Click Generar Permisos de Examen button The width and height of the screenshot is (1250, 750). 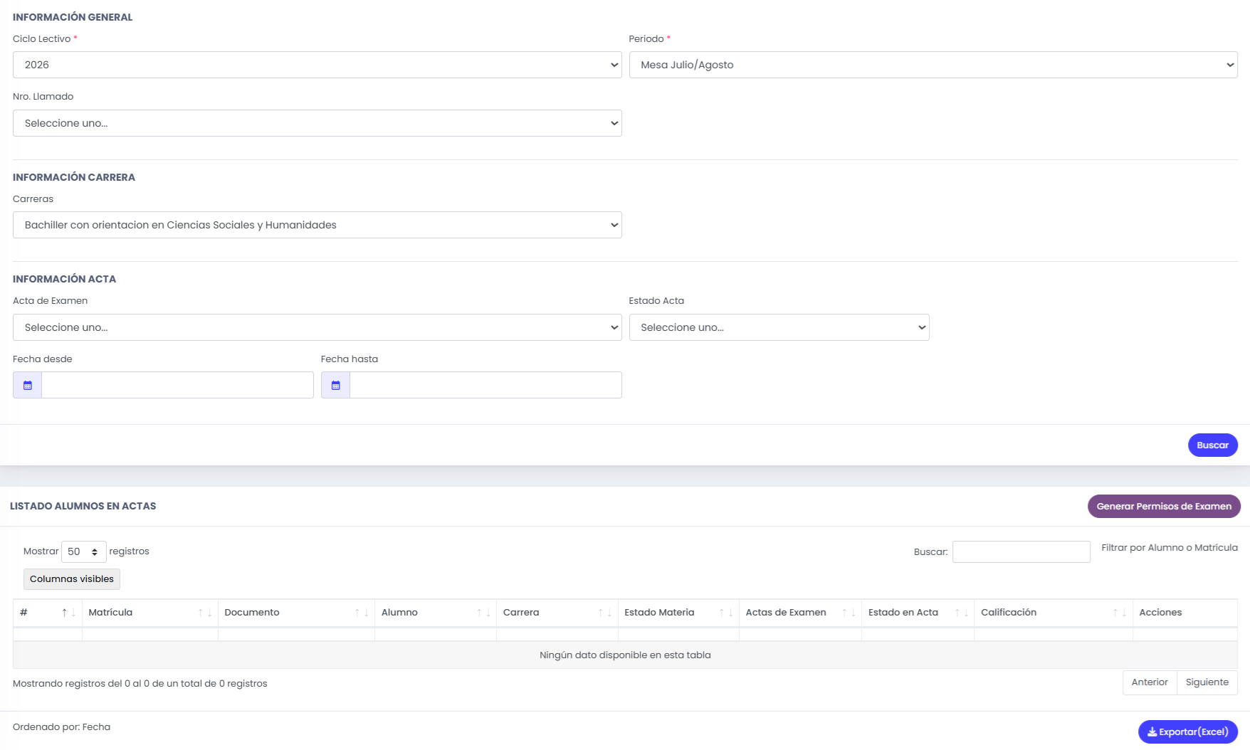coord(1164,507)
